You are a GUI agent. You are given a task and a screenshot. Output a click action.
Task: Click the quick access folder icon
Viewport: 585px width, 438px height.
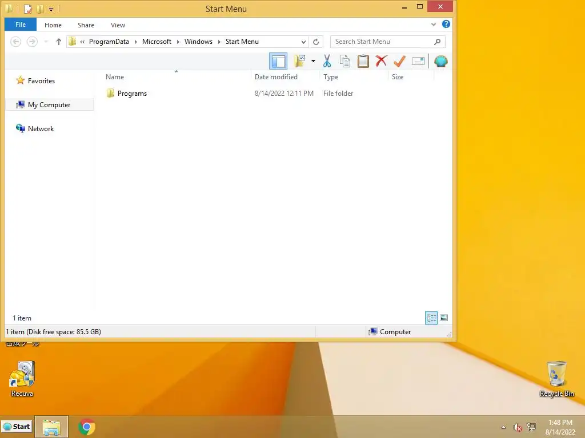coord(9,8)
